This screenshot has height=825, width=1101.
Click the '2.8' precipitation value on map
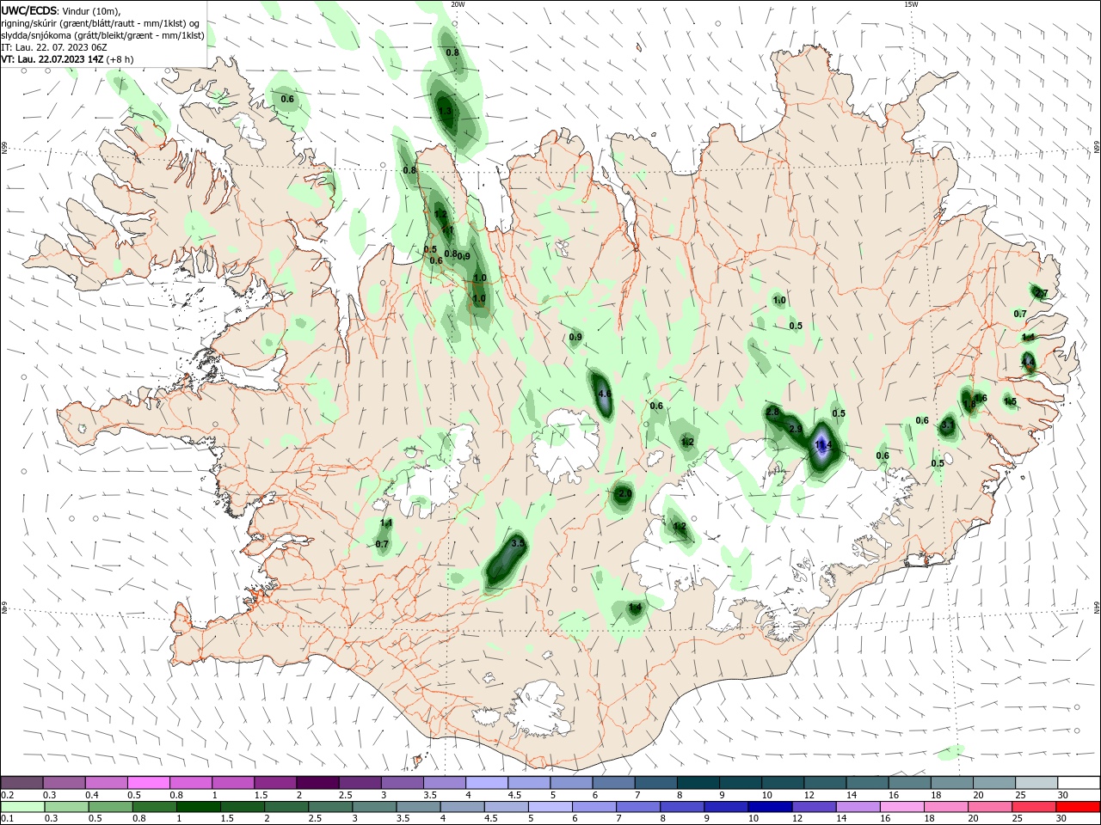[x=772, y=412]
